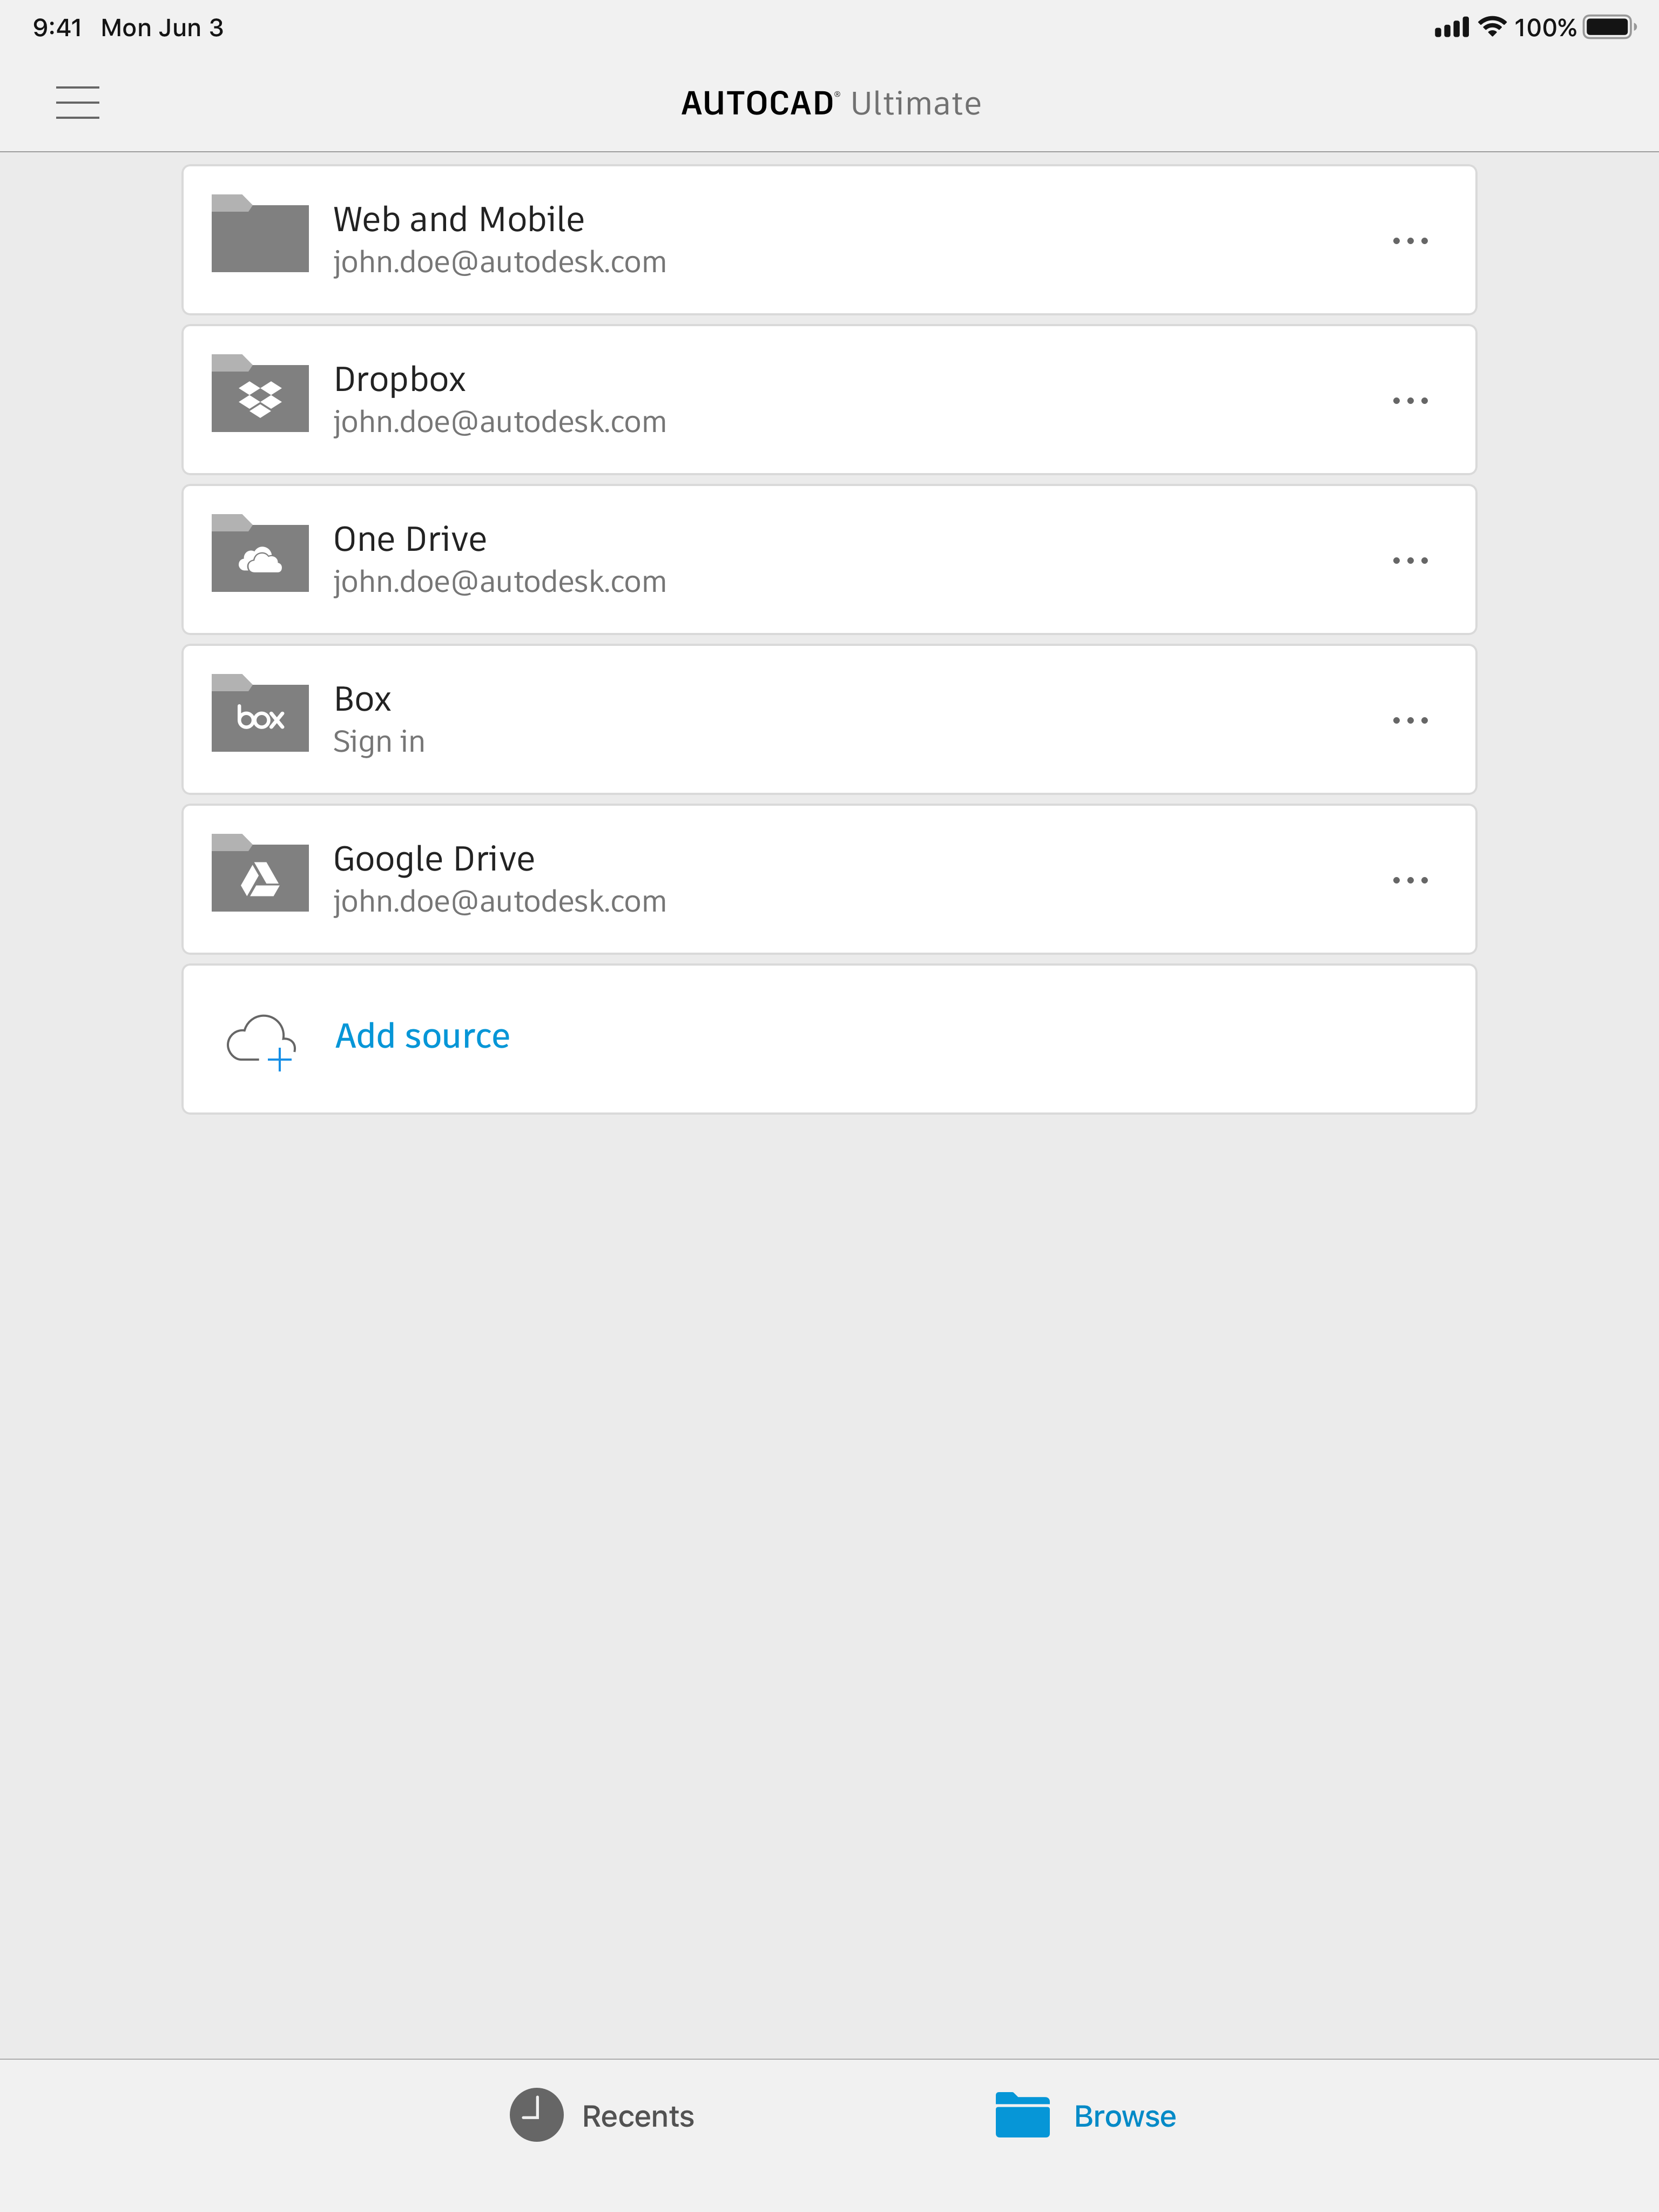Screen dimensions: 1659x2212
Task: Open more options for Web and Mobile
Action: point(1410,241)
